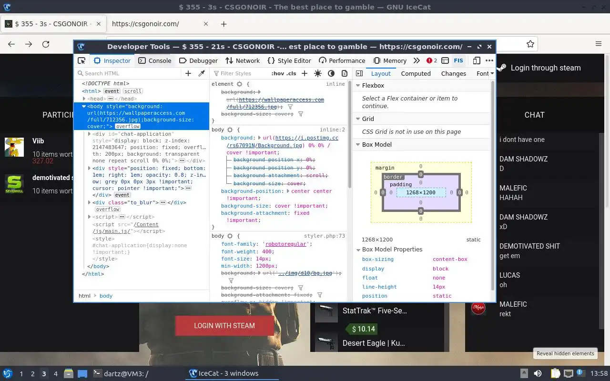
Task: Go back in IceCat browser
Action: pyautogui.click(x=11, y=44)
